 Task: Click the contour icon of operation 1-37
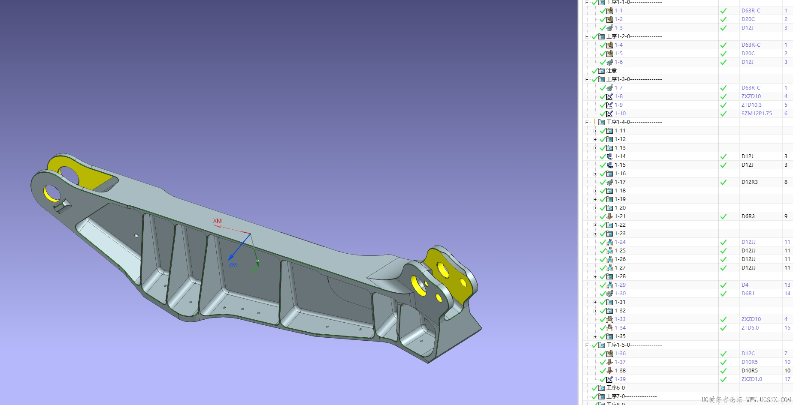tap(609, 362)
